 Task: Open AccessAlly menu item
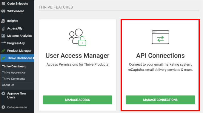pyautogui.click(x=15, y=28)
